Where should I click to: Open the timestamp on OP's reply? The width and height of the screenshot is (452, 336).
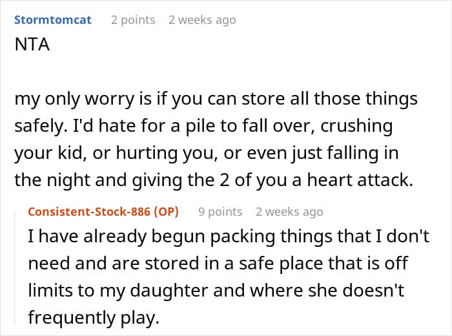point(289,211)
